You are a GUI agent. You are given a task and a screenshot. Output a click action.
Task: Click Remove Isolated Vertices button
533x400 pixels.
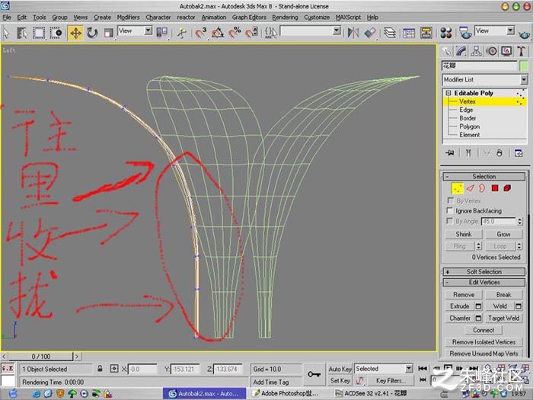(x=484, y=342)
